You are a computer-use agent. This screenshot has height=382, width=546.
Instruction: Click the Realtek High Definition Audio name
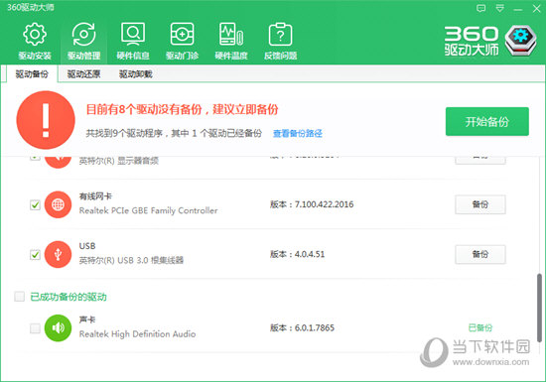[x=138, y=334]
